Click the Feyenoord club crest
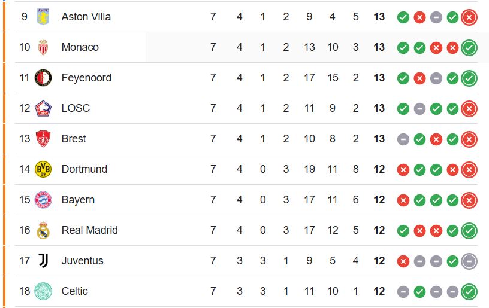 pos(43,78)
